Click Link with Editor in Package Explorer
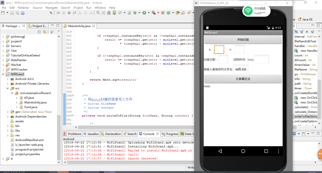 45,32
